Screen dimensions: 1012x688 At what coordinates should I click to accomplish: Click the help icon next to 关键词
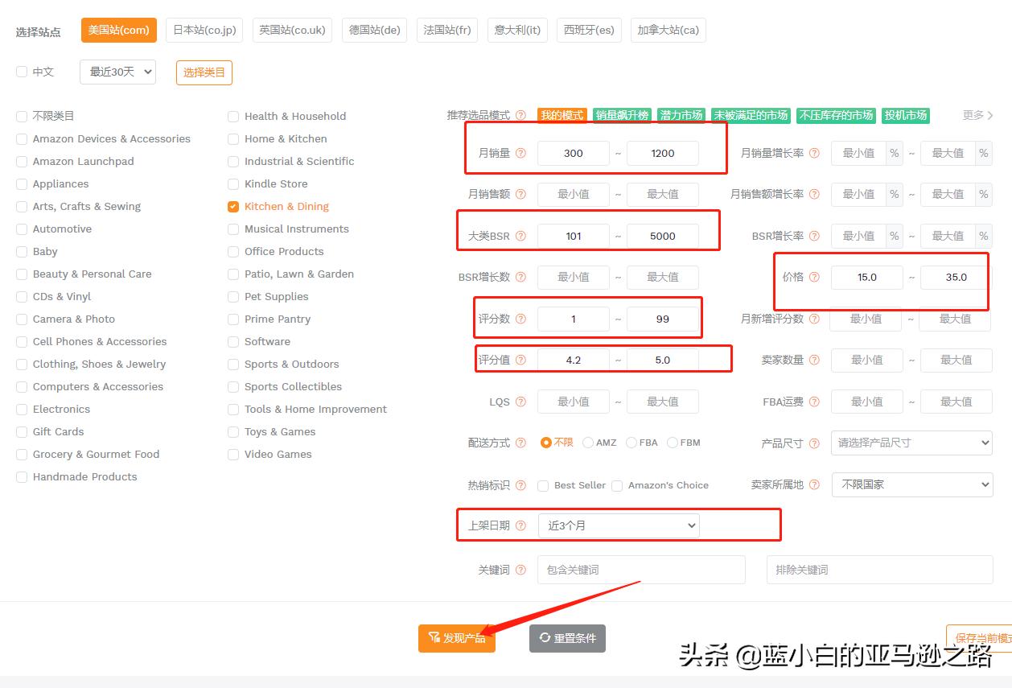521,570
